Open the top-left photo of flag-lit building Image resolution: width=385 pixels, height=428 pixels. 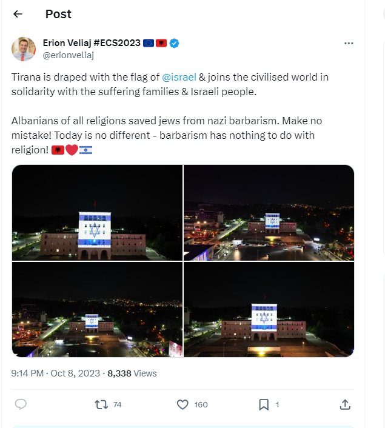tap(97, 213)
